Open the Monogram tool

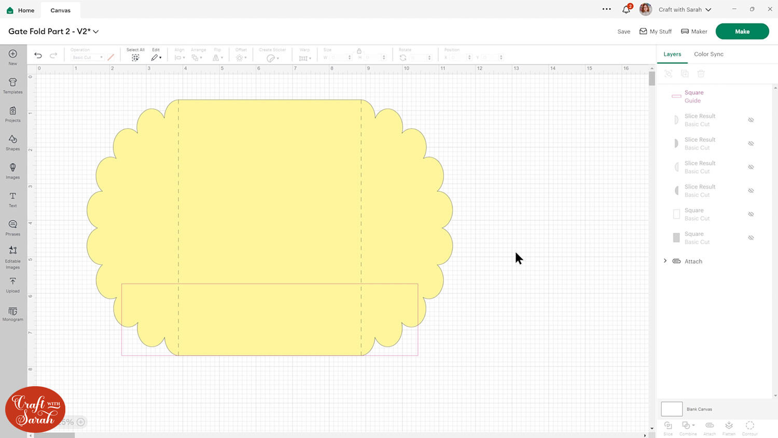click(13, 313)
